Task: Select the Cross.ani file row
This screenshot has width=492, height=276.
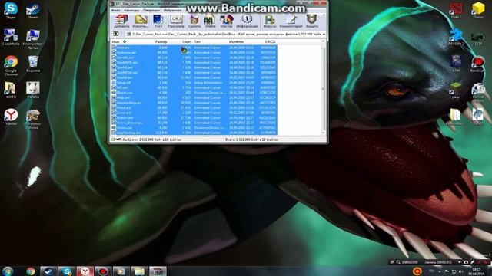Action: tap(194, 113)
